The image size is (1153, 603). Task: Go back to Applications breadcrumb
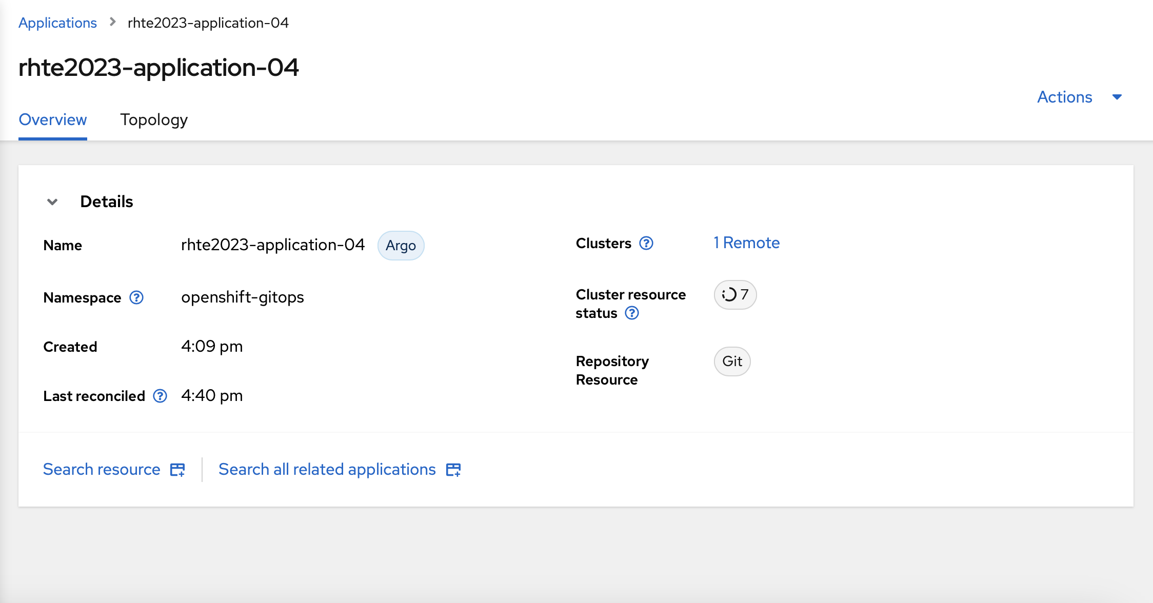(57, 23)
